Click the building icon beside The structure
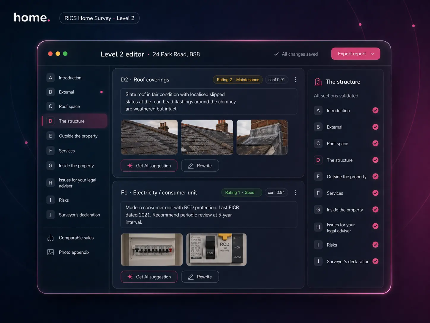The height and width of the screenshot is (323, 430). (x=318, y=82)
